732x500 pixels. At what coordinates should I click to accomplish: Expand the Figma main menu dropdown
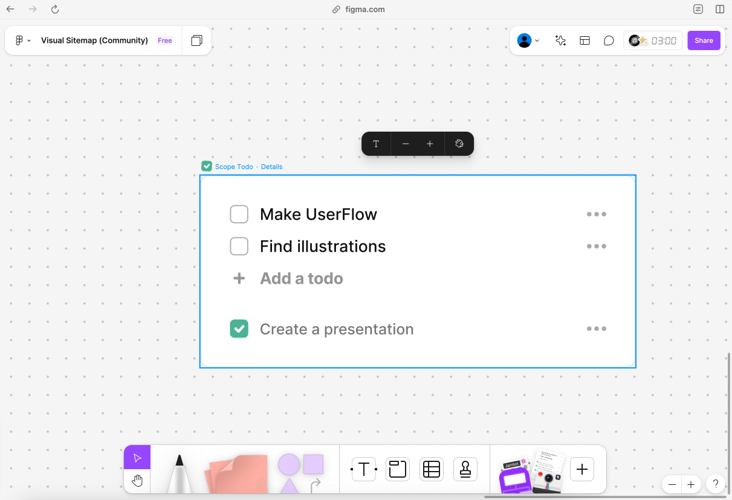[x=23, y=40]
